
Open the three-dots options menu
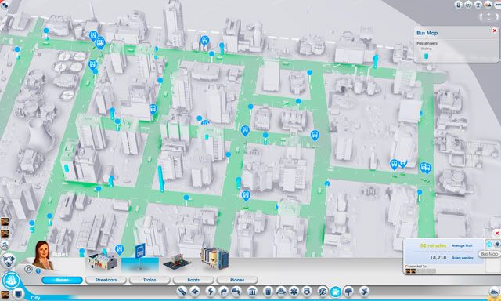point(497,5)
